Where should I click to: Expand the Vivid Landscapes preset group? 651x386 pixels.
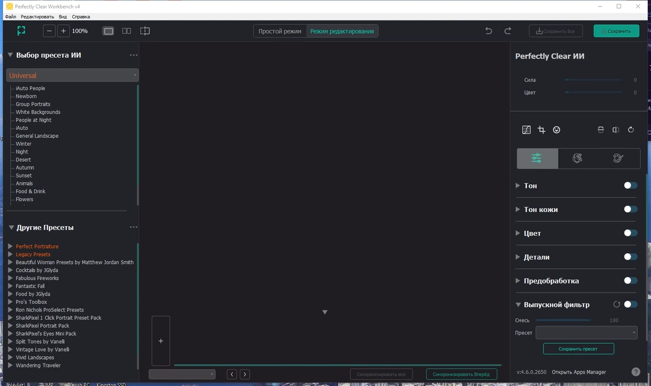click(x=10, y=358)
